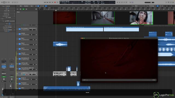
Task: Click the global Solo S button above tracks
Action: click(x=26, y=9)
